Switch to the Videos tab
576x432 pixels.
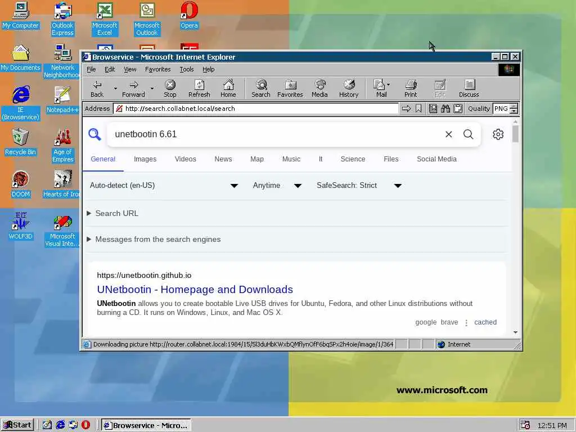(x=185, y=159)
